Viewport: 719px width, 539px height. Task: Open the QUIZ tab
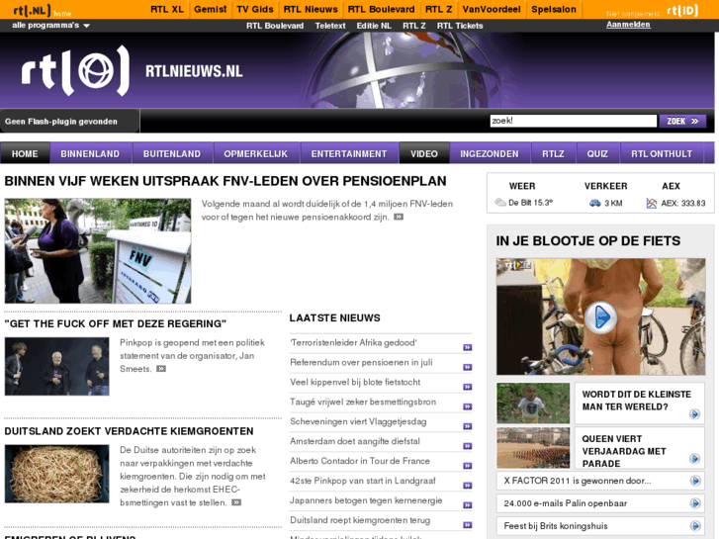[x=597, y=153]
